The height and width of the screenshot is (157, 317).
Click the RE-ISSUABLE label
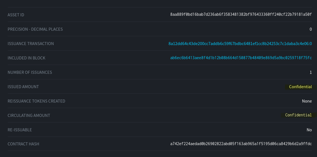[20, 130]
